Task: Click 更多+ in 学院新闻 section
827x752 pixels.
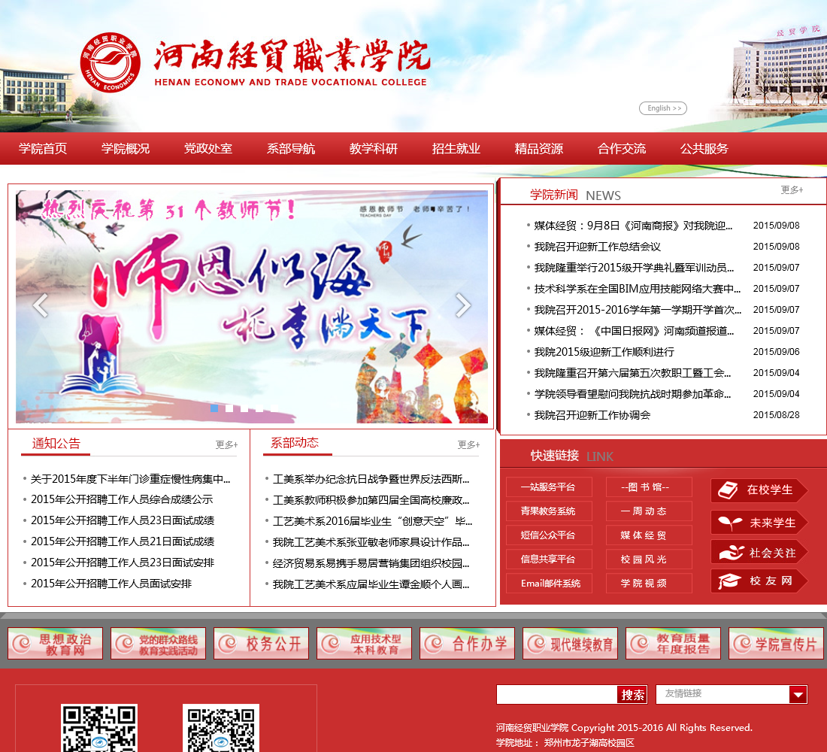Action: tap(792, 190)
